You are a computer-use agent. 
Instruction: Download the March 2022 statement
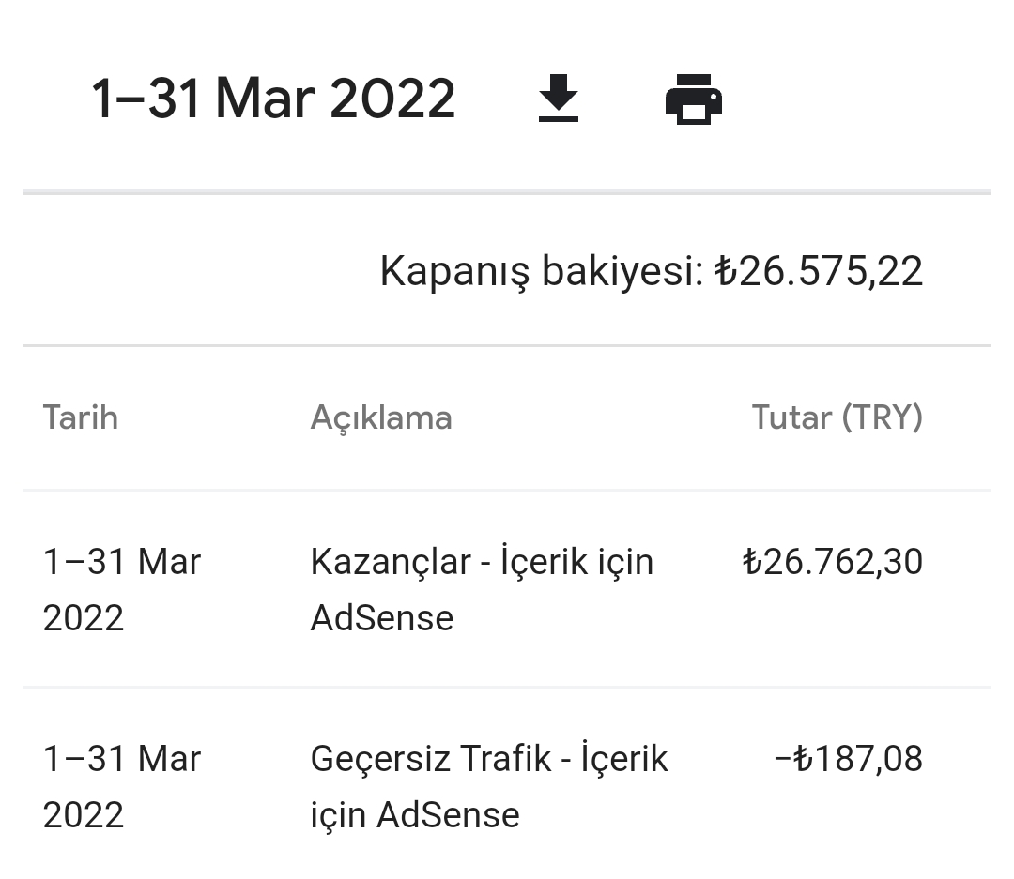click(x=558, y=99)
